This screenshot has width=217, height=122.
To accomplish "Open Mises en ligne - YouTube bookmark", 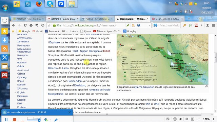I will 107,31.
